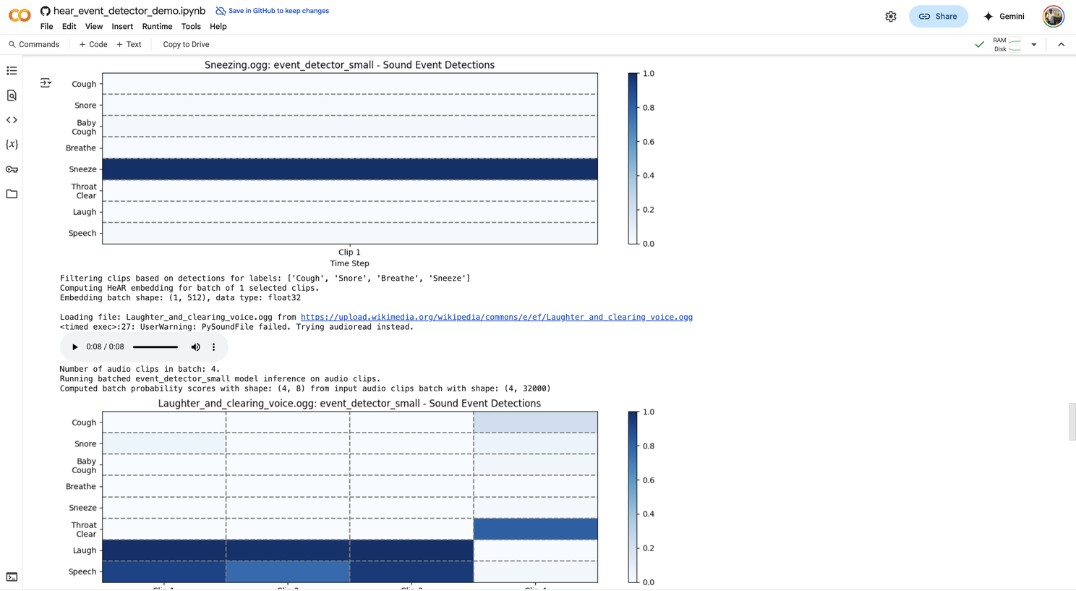Open Code snippets sidebar panel
Image resolution: width=1076 pixels, height=591 pixels.
(x=12, y=120)
